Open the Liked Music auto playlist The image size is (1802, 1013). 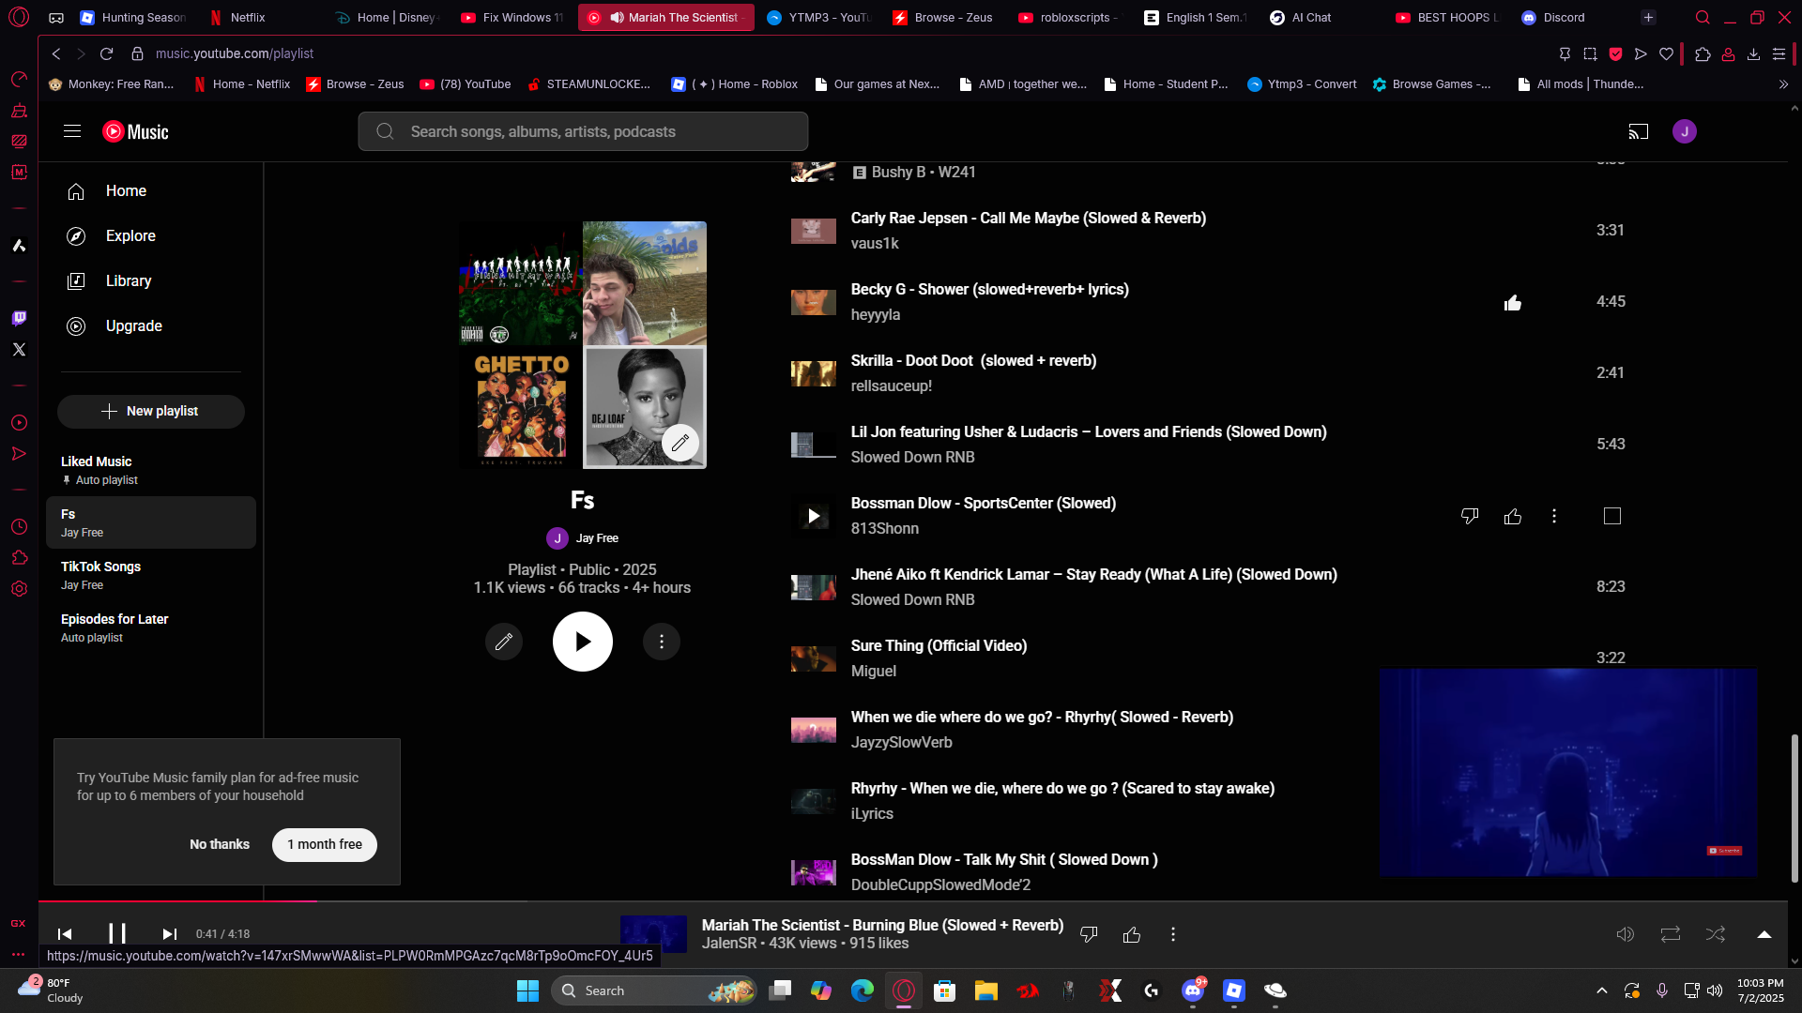(151, 470)
